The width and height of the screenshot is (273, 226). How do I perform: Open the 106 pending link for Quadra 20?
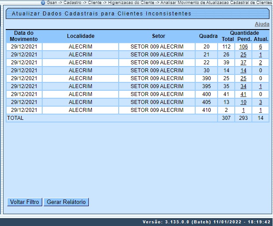point(243,47)
